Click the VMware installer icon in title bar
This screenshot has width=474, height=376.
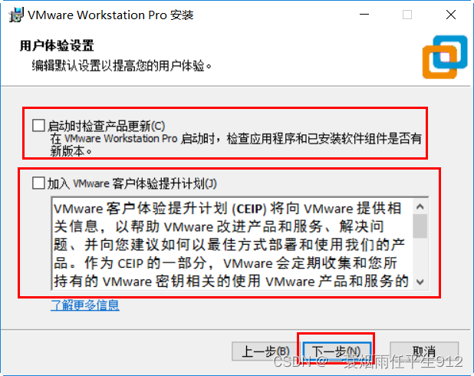click(x=15, y=15)
